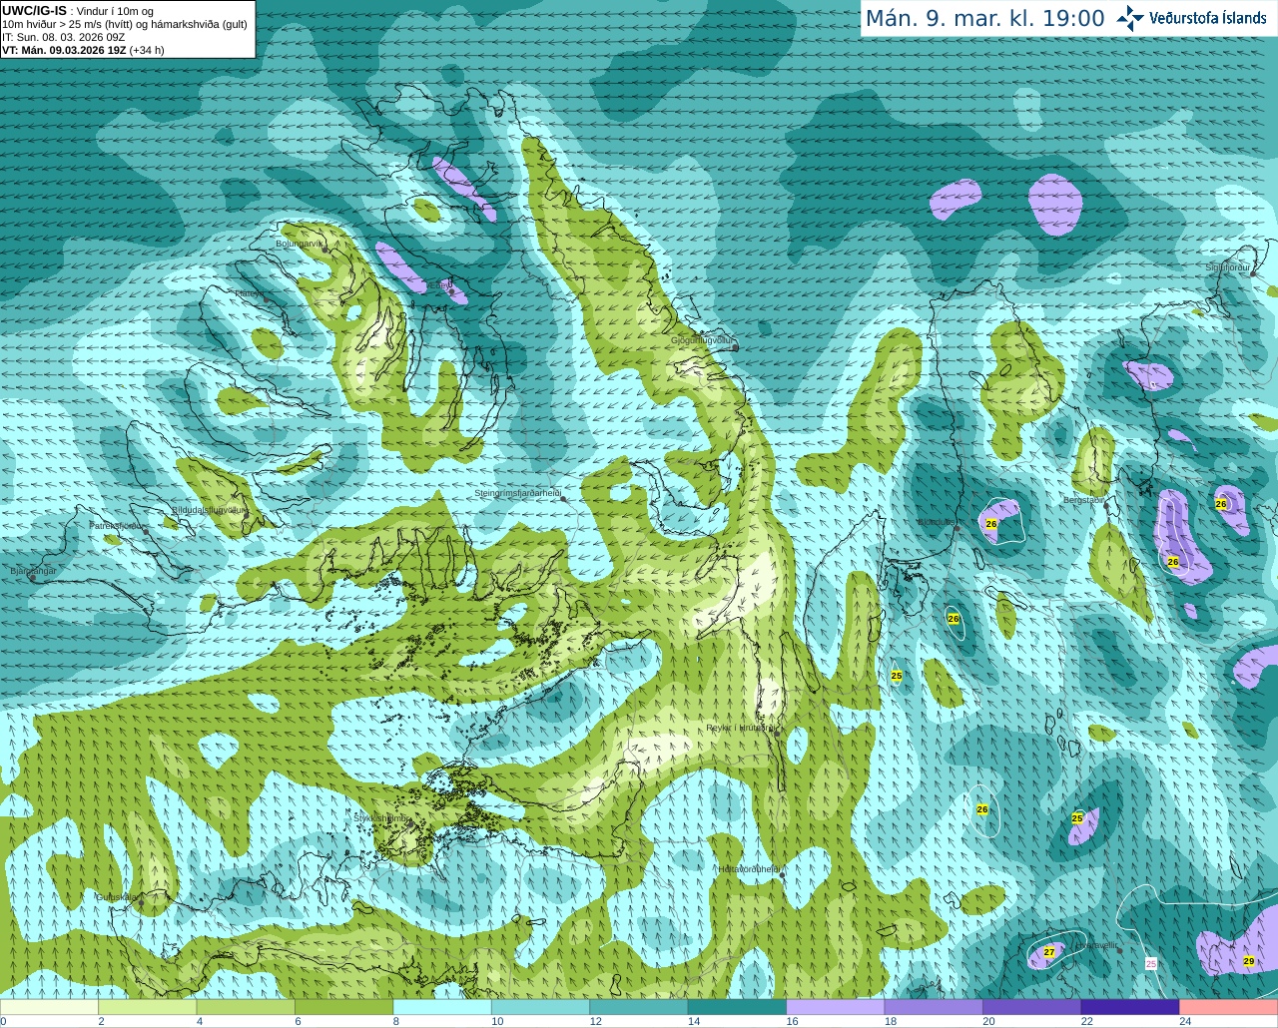Click the Bergstaðir station label

click(1084, 499)
